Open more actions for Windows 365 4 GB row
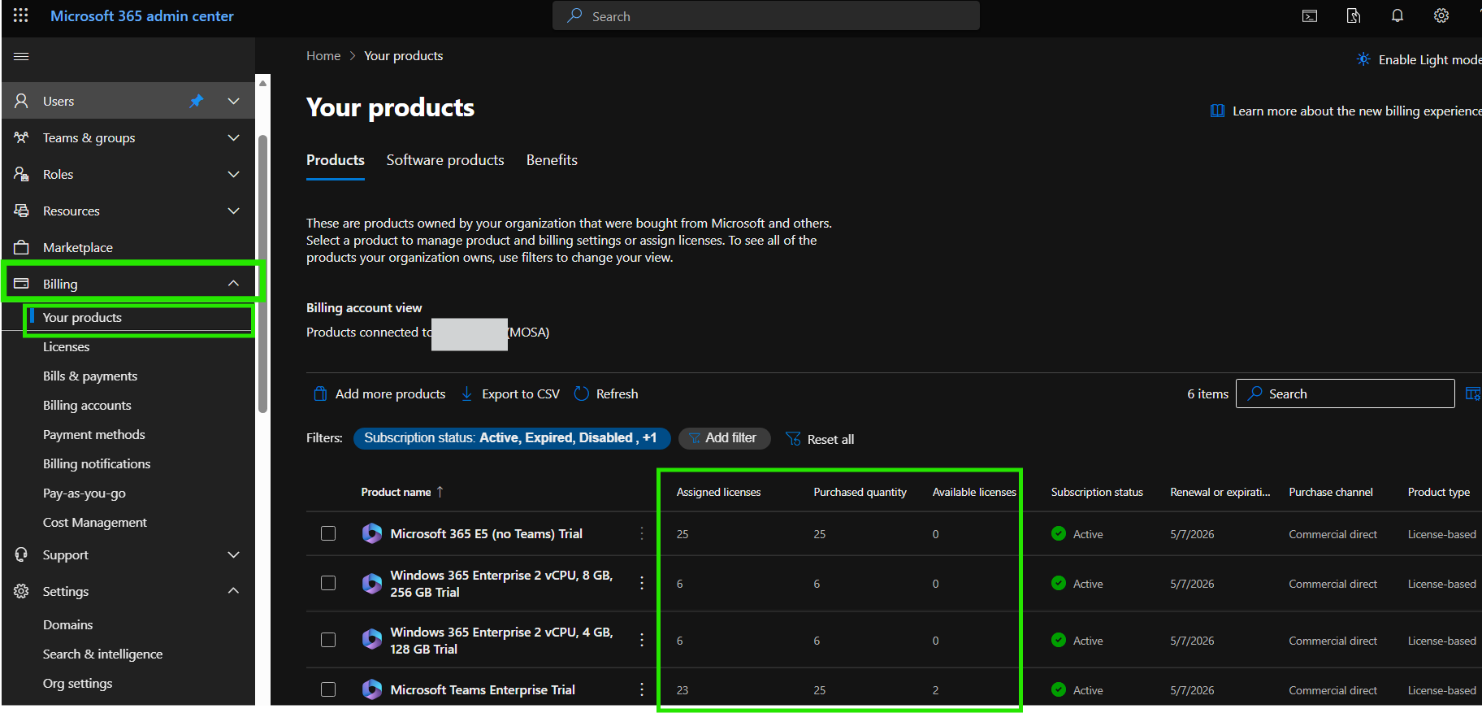The image size is (1482, 713). tap(642, 640)
